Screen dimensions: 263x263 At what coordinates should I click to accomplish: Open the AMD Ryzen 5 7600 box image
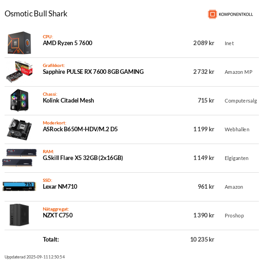19,43
